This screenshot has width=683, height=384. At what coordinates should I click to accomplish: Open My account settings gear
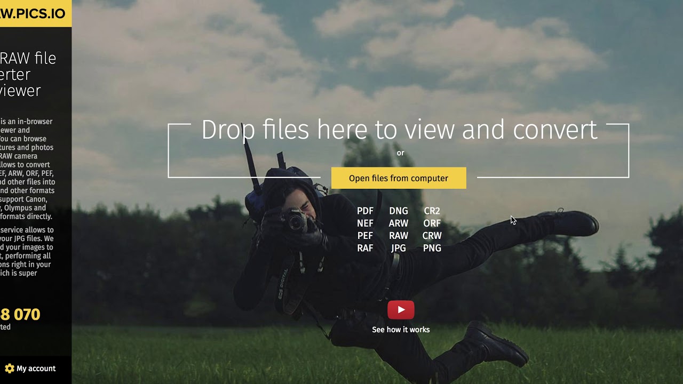point(9,369)
